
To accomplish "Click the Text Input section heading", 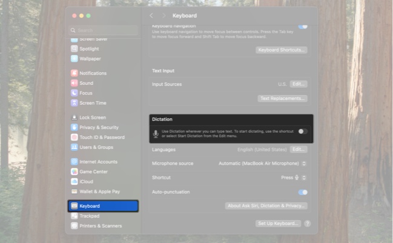I will pos(163,71).
